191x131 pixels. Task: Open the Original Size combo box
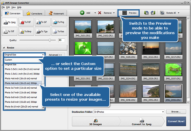coord(24,55)
